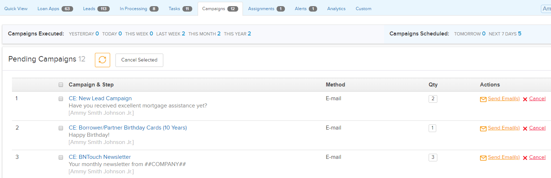
Task: Click envelope icon for Birthday Cards campaign
Action: point(483,128)
